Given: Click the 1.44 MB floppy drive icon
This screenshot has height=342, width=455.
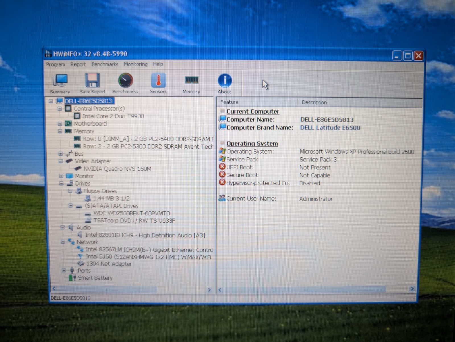Looking at the screenshot, I should click(x=88, y=198).
